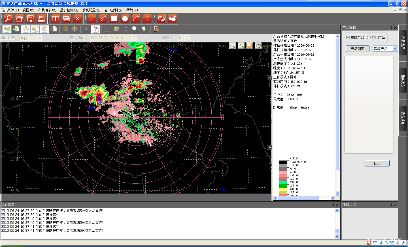Click the 产品列表 button

[x=357, y=49]
